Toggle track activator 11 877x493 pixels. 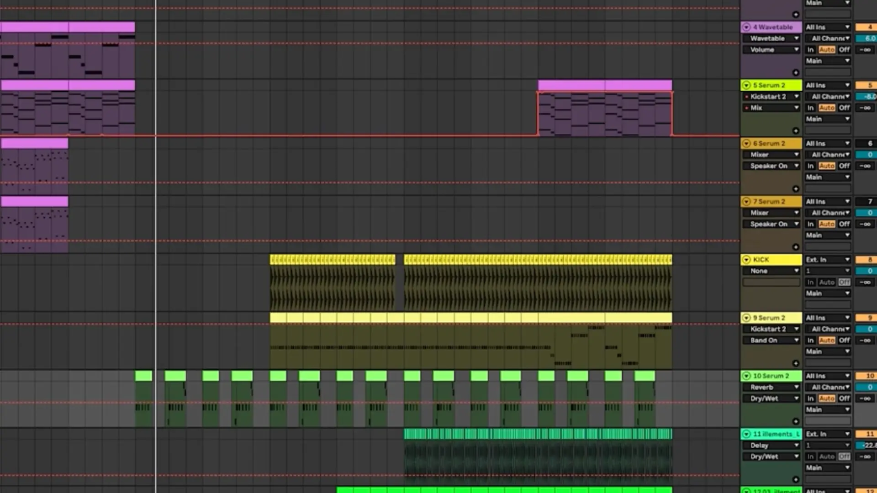click(866, 434)
